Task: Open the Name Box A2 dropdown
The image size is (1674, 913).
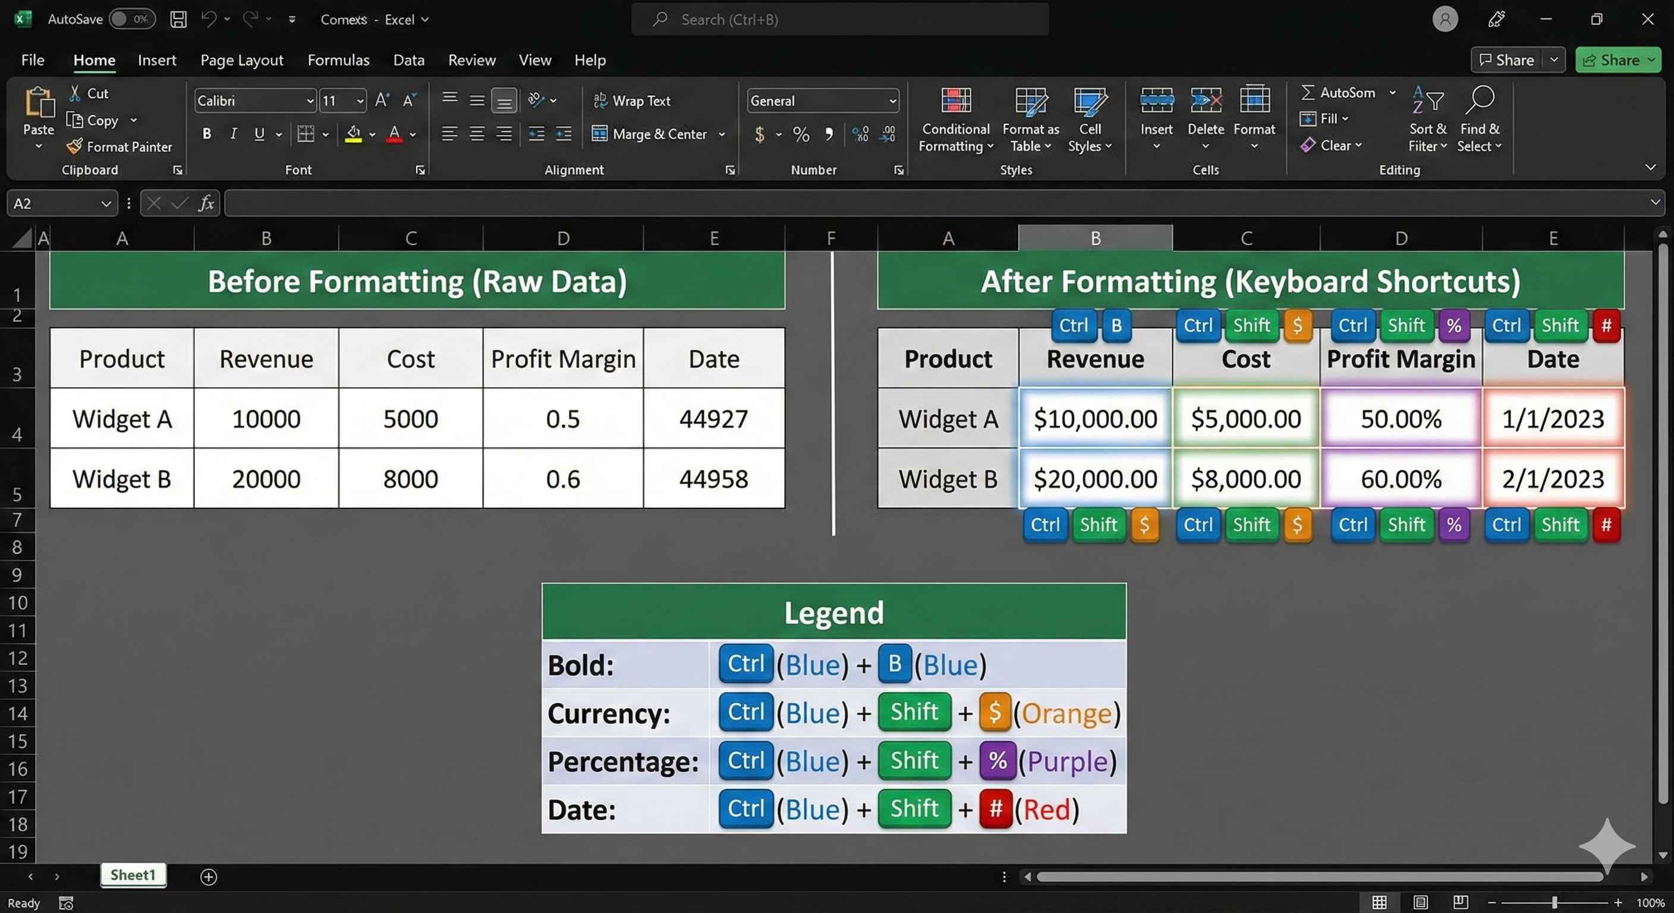Action: 106,204
